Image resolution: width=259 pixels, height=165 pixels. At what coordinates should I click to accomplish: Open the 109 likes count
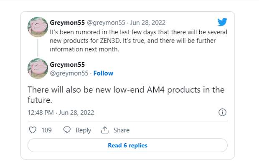point(47,130)
